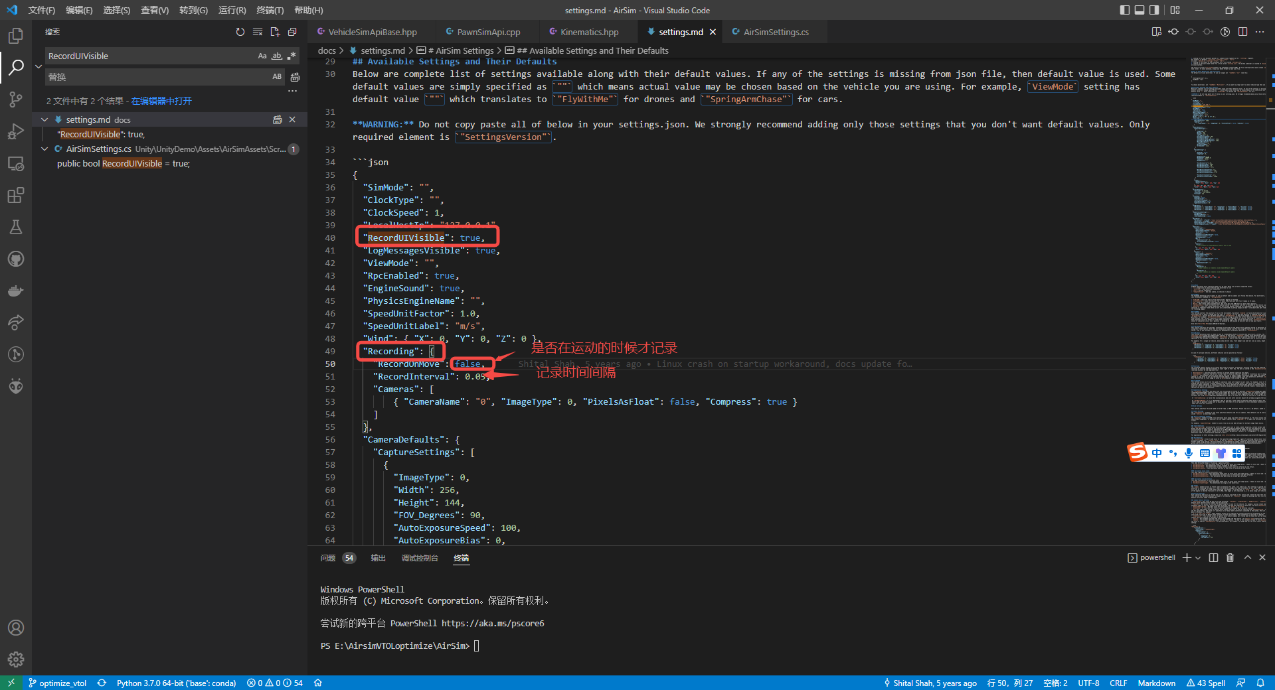Click errors and warnings count in status bar

[274, 683]
